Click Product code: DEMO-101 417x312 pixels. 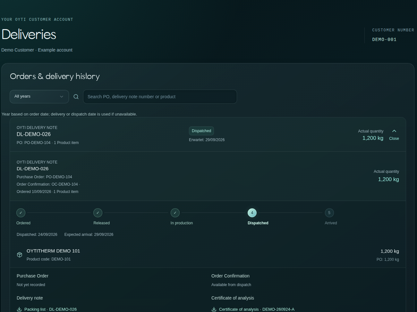48,259
